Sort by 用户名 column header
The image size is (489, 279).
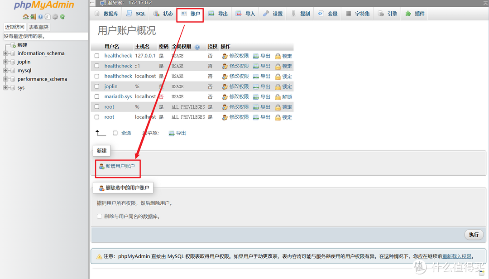(112, 47)
